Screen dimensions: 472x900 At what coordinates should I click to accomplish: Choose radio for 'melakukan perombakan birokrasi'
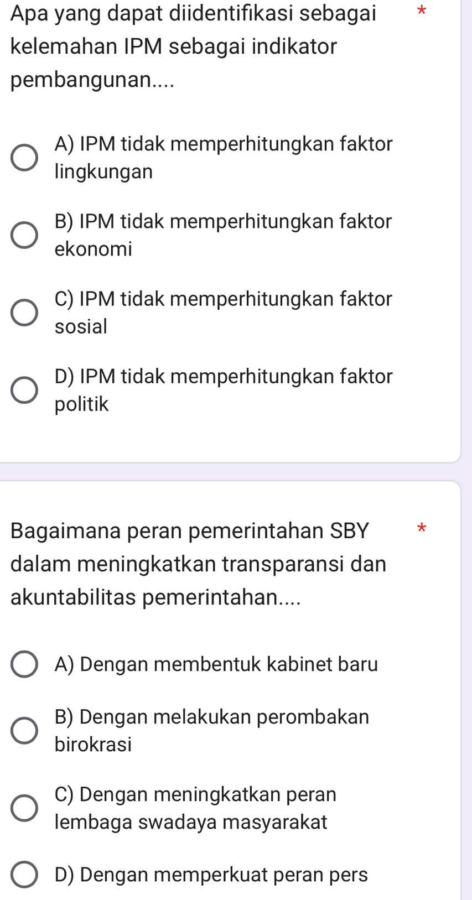(x=25, y=731)
